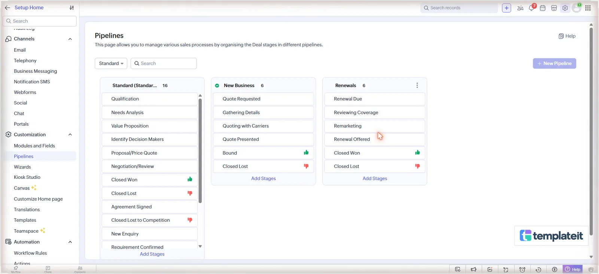Click the settings gear icon
599x274 pixels.
[565, 8]
